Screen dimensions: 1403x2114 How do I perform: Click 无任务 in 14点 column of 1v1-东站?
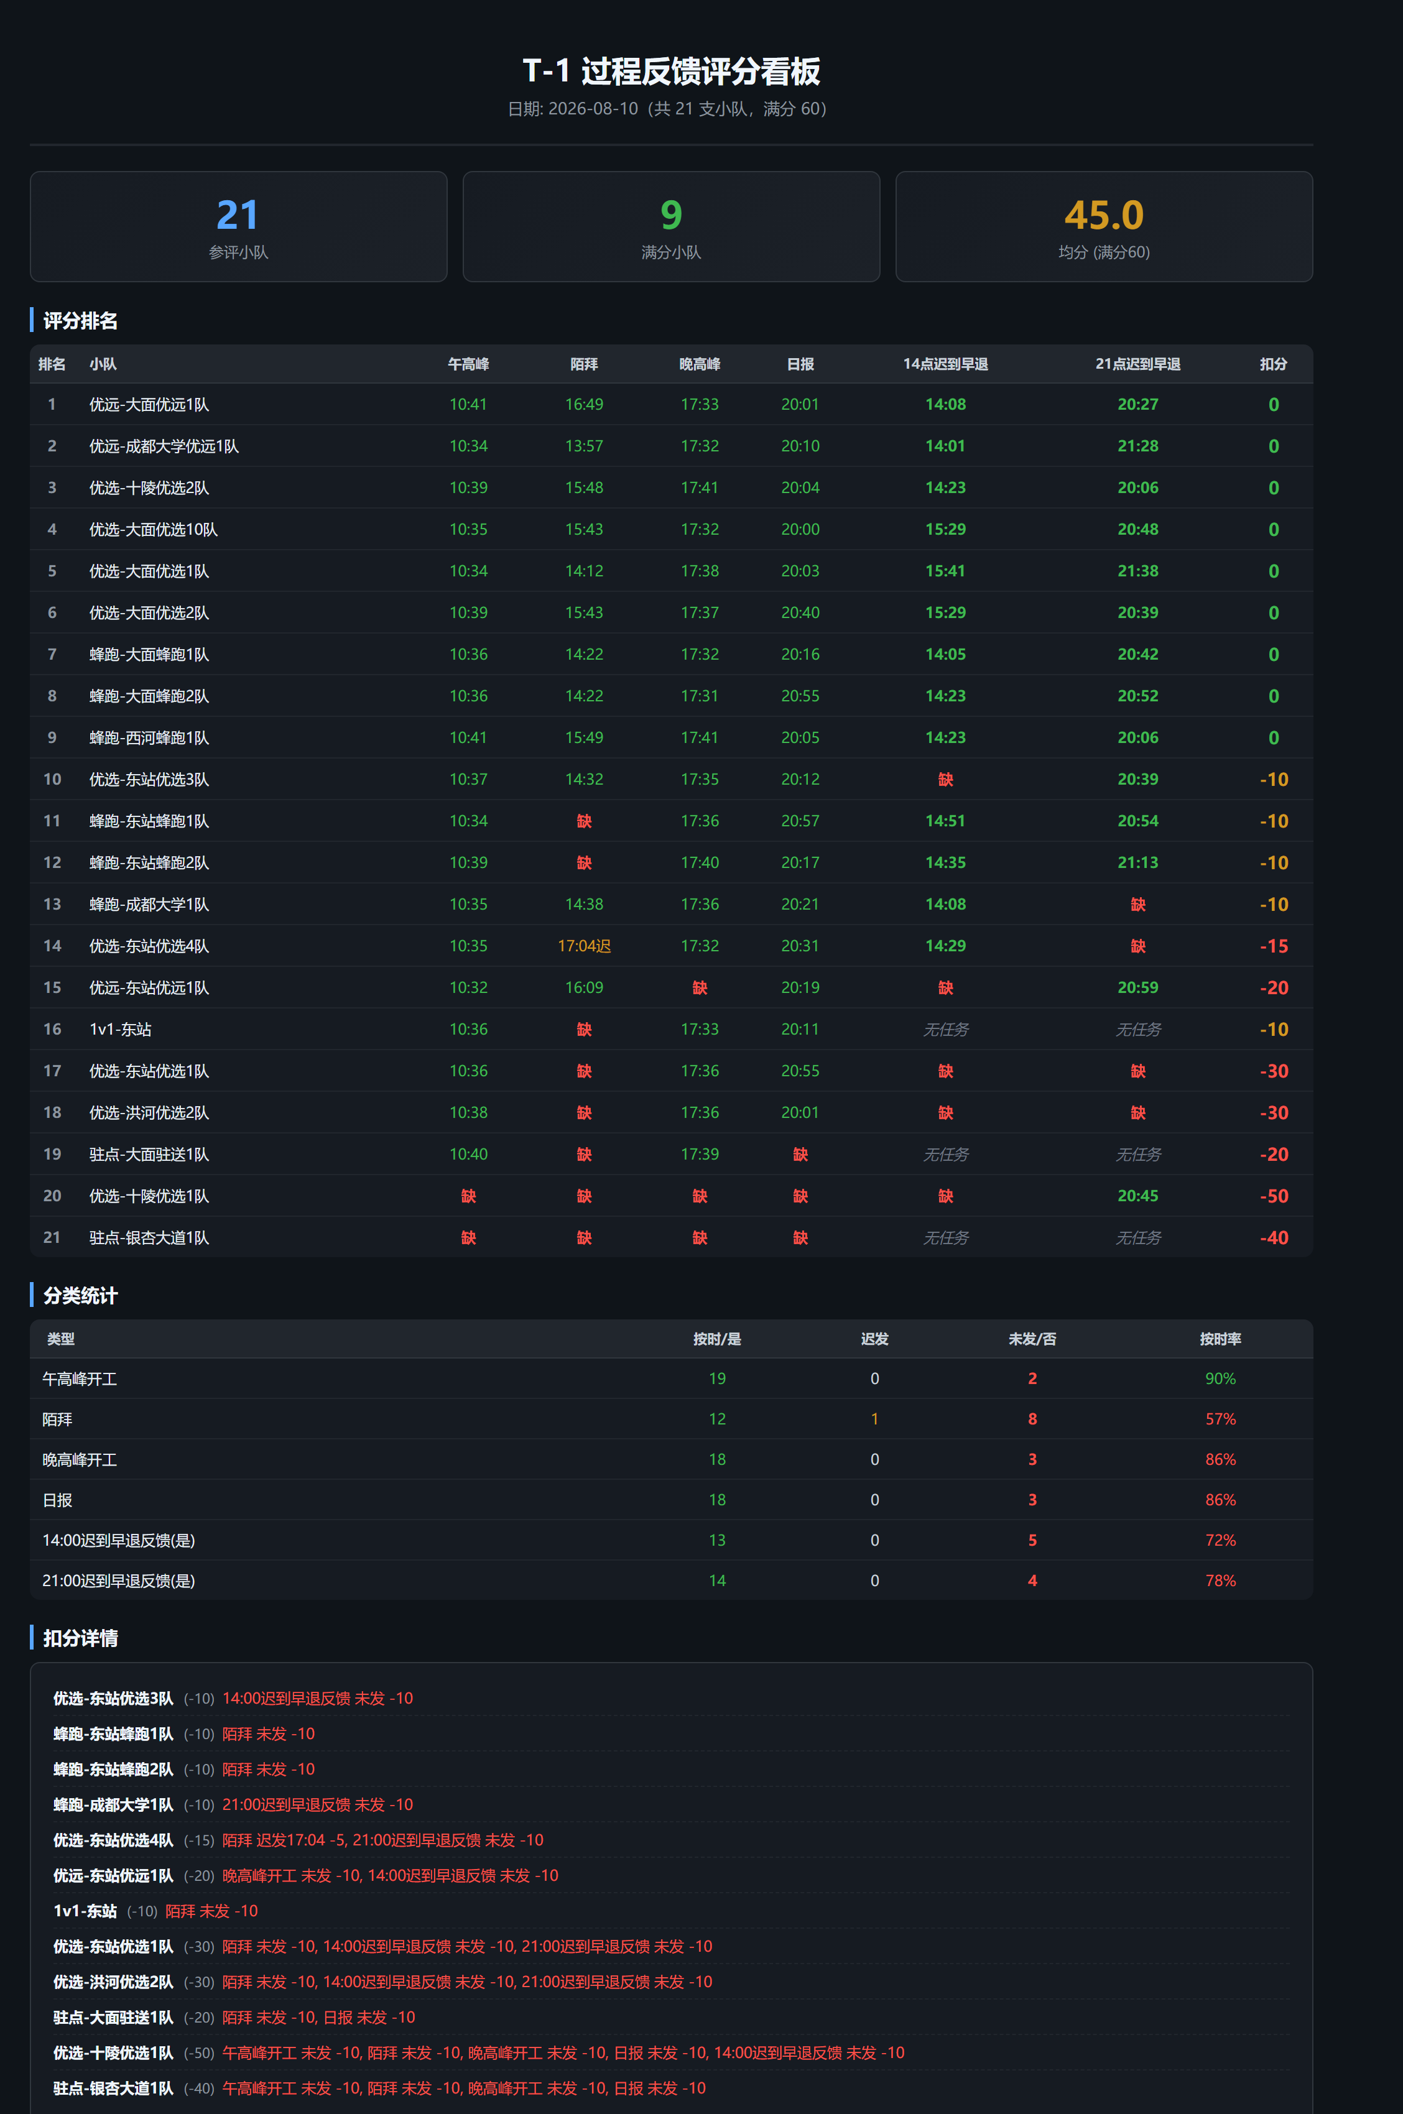946,1030
